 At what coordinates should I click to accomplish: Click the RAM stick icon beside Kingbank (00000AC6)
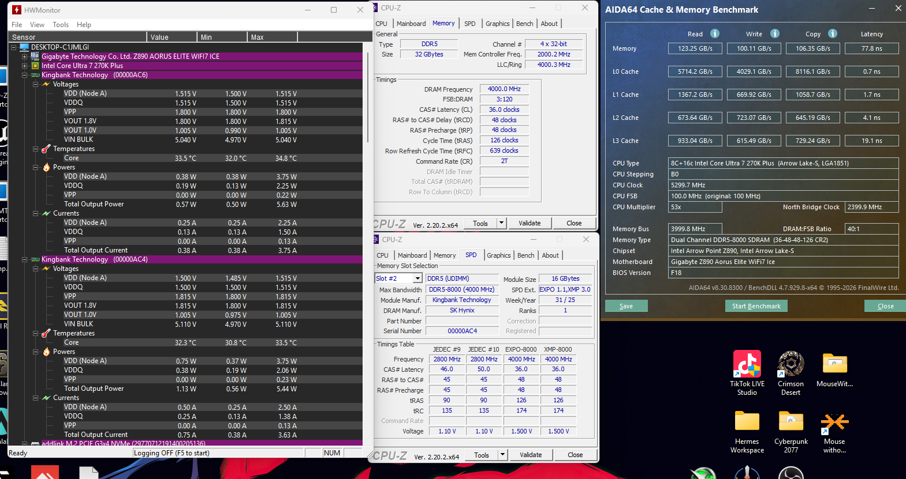coord(35,75)
